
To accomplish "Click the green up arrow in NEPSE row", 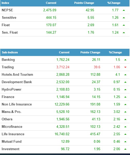I will [124, 10].
